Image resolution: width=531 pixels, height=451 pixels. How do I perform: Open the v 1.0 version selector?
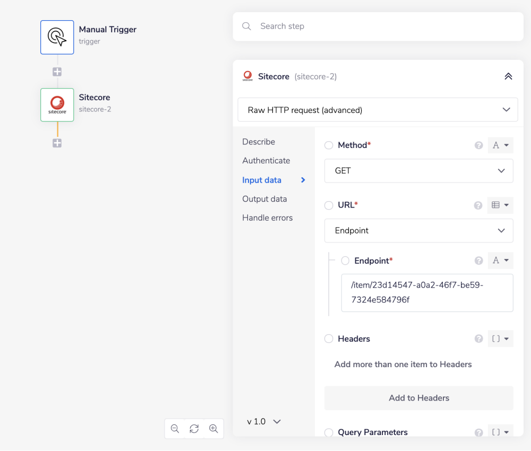(x=264, y=421)
